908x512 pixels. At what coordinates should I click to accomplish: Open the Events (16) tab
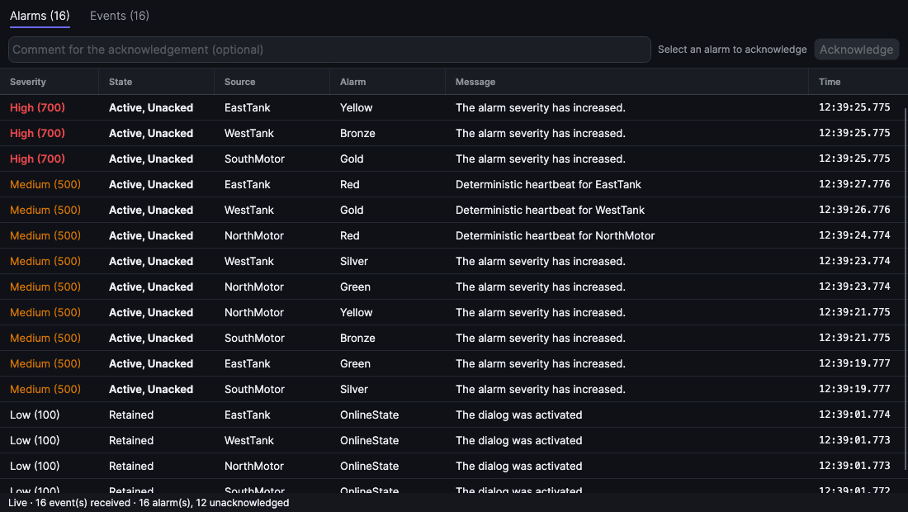[120, 16]
